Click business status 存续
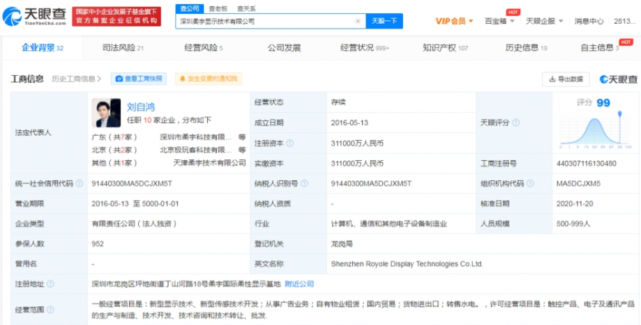 pos(338,103)
